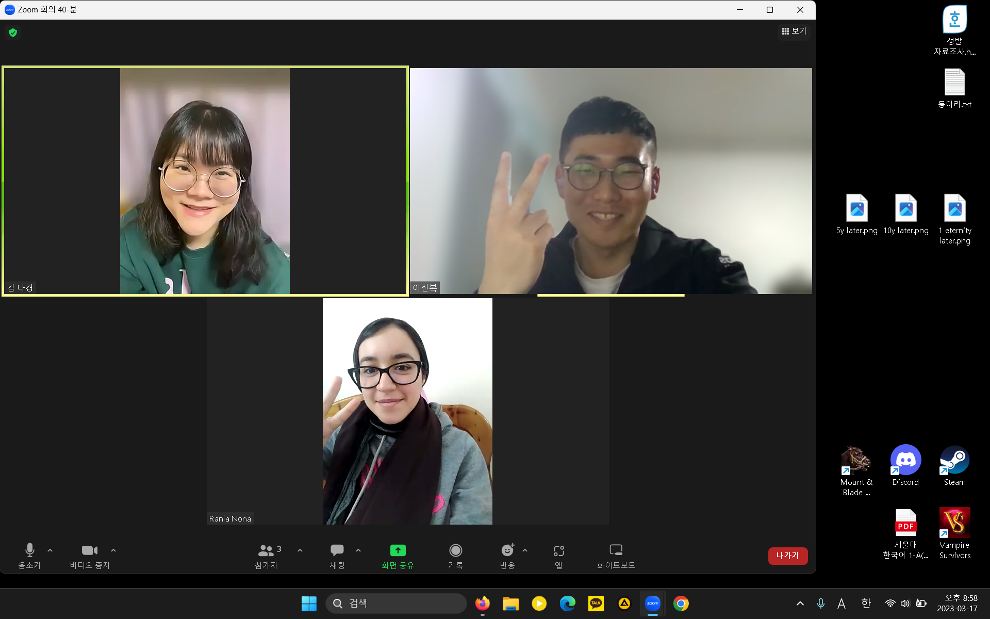The height and width of the screenshot is (619, 990).
Task: Open the whiteboard
Action: tap(616, 556)
